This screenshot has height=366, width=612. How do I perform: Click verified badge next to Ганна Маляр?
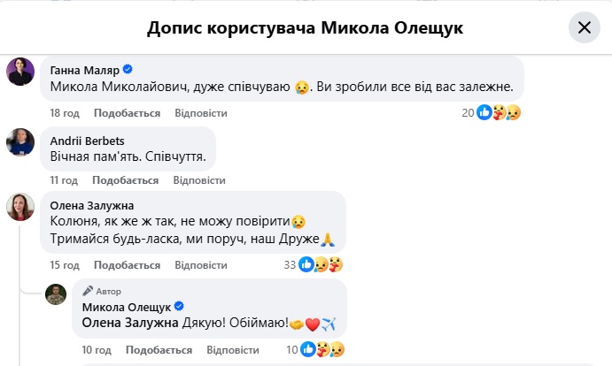[128, 68]
